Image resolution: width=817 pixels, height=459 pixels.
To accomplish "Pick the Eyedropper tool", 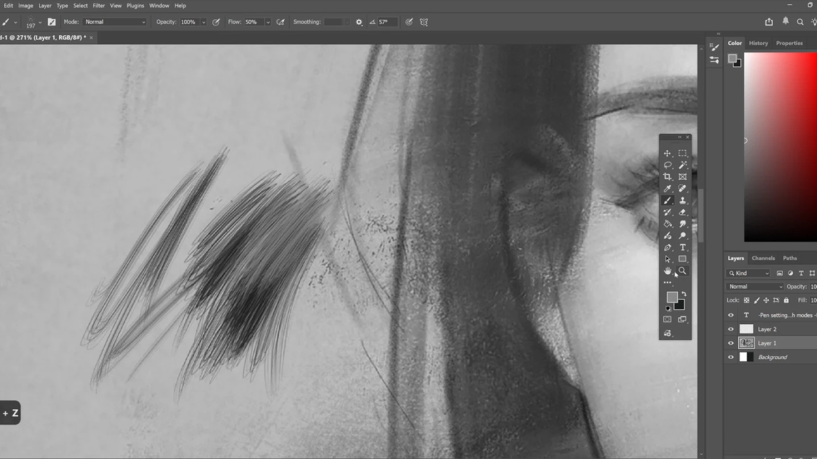I will tap(668, 188).
